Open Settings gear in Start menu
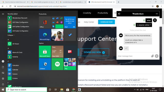The image size is (164, 92). point(3,78)
